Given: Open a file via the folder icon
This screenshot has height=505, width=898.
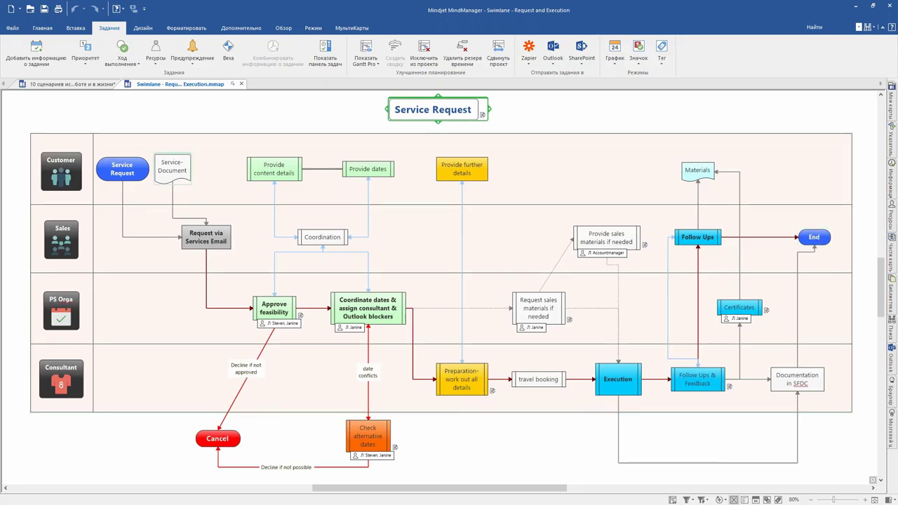Looking at the screenshot, I should (29, 9).
